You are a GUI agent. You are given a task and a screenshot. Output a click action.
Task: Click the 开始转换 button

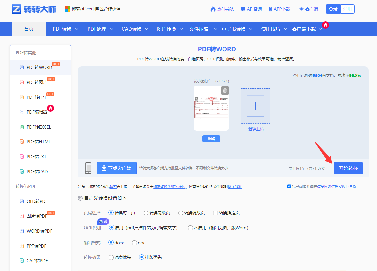[x=348, y=168]
